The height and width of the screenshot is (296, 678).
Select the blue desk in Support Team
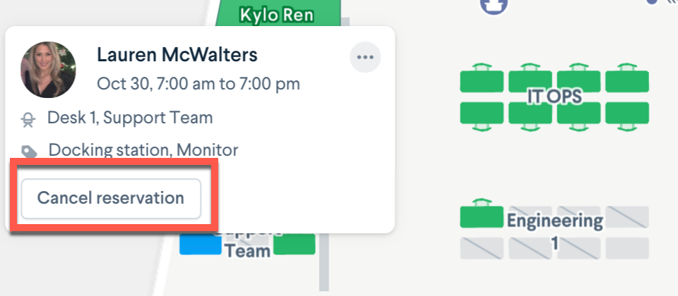(x=200, y=245)
